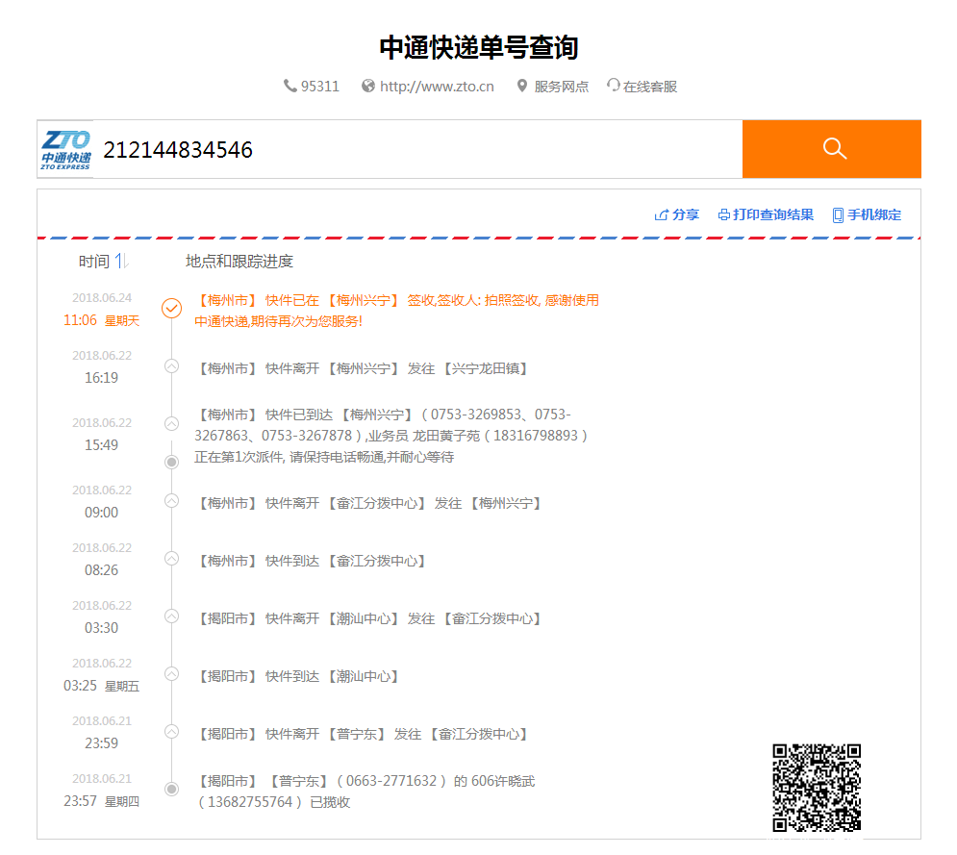Click pickup phone number 13682755764
This screenshot has height=855, width=957.
(250, 802)
